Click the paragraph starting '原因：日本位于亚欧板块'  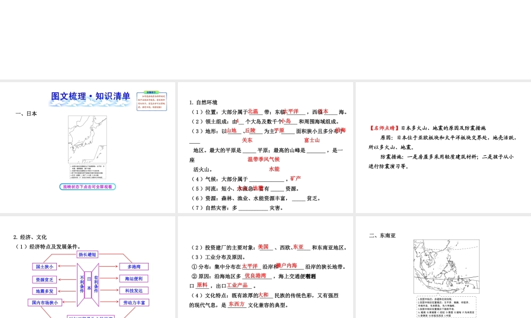pyautogui.click(x=443, y=142)
